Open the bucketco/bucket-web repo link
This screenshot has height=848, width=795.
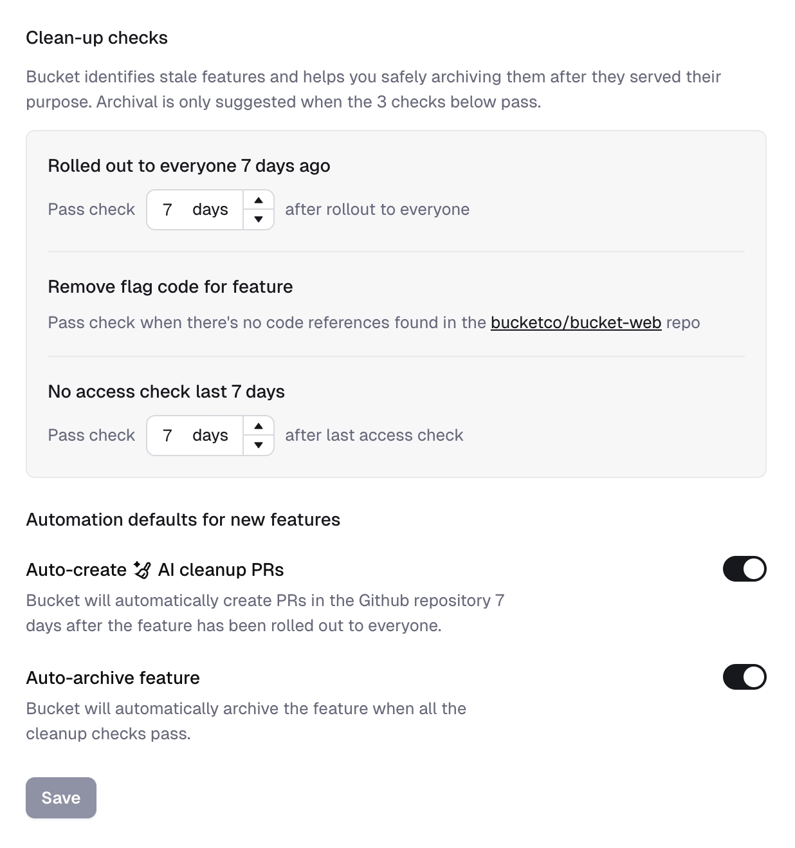click(576, 322)
